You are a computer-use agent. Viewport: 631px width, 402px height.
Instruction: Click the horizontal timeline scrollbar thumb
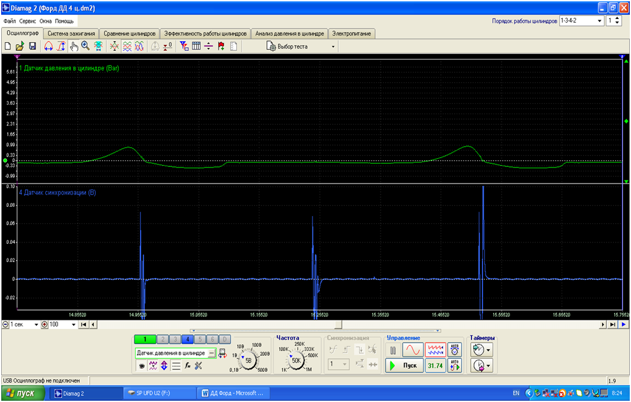pos(338,325)
